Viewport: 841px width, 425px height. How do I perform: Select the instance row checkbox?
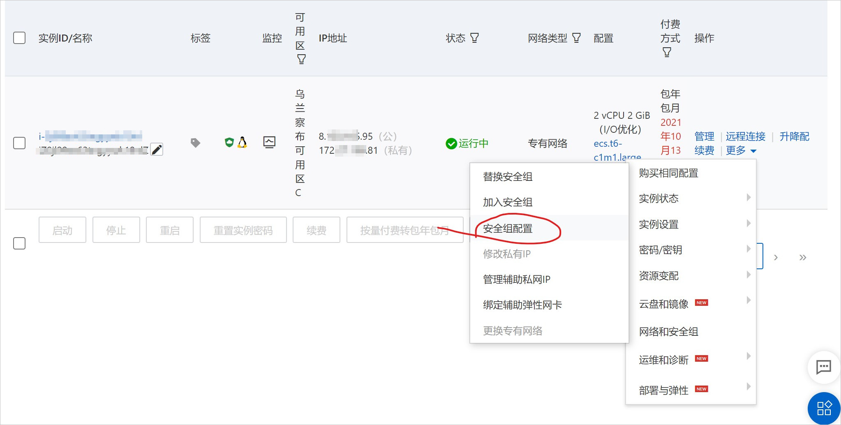click(19, 143)
